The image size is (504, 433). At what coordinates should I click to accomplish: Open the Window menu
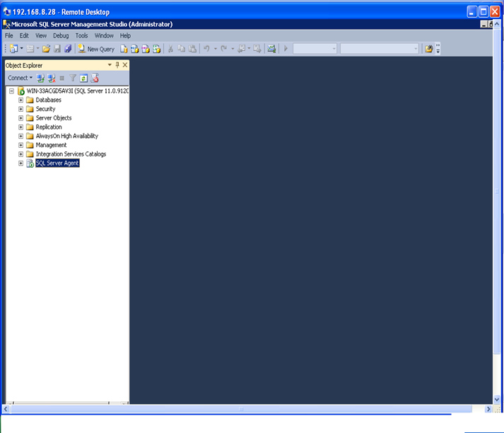coord(104,35)
